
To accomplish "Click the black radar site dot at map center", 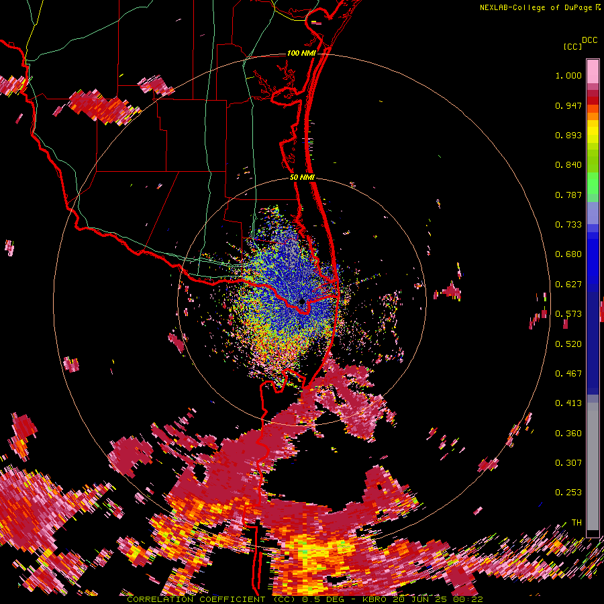I will click(x=302, y=302).
